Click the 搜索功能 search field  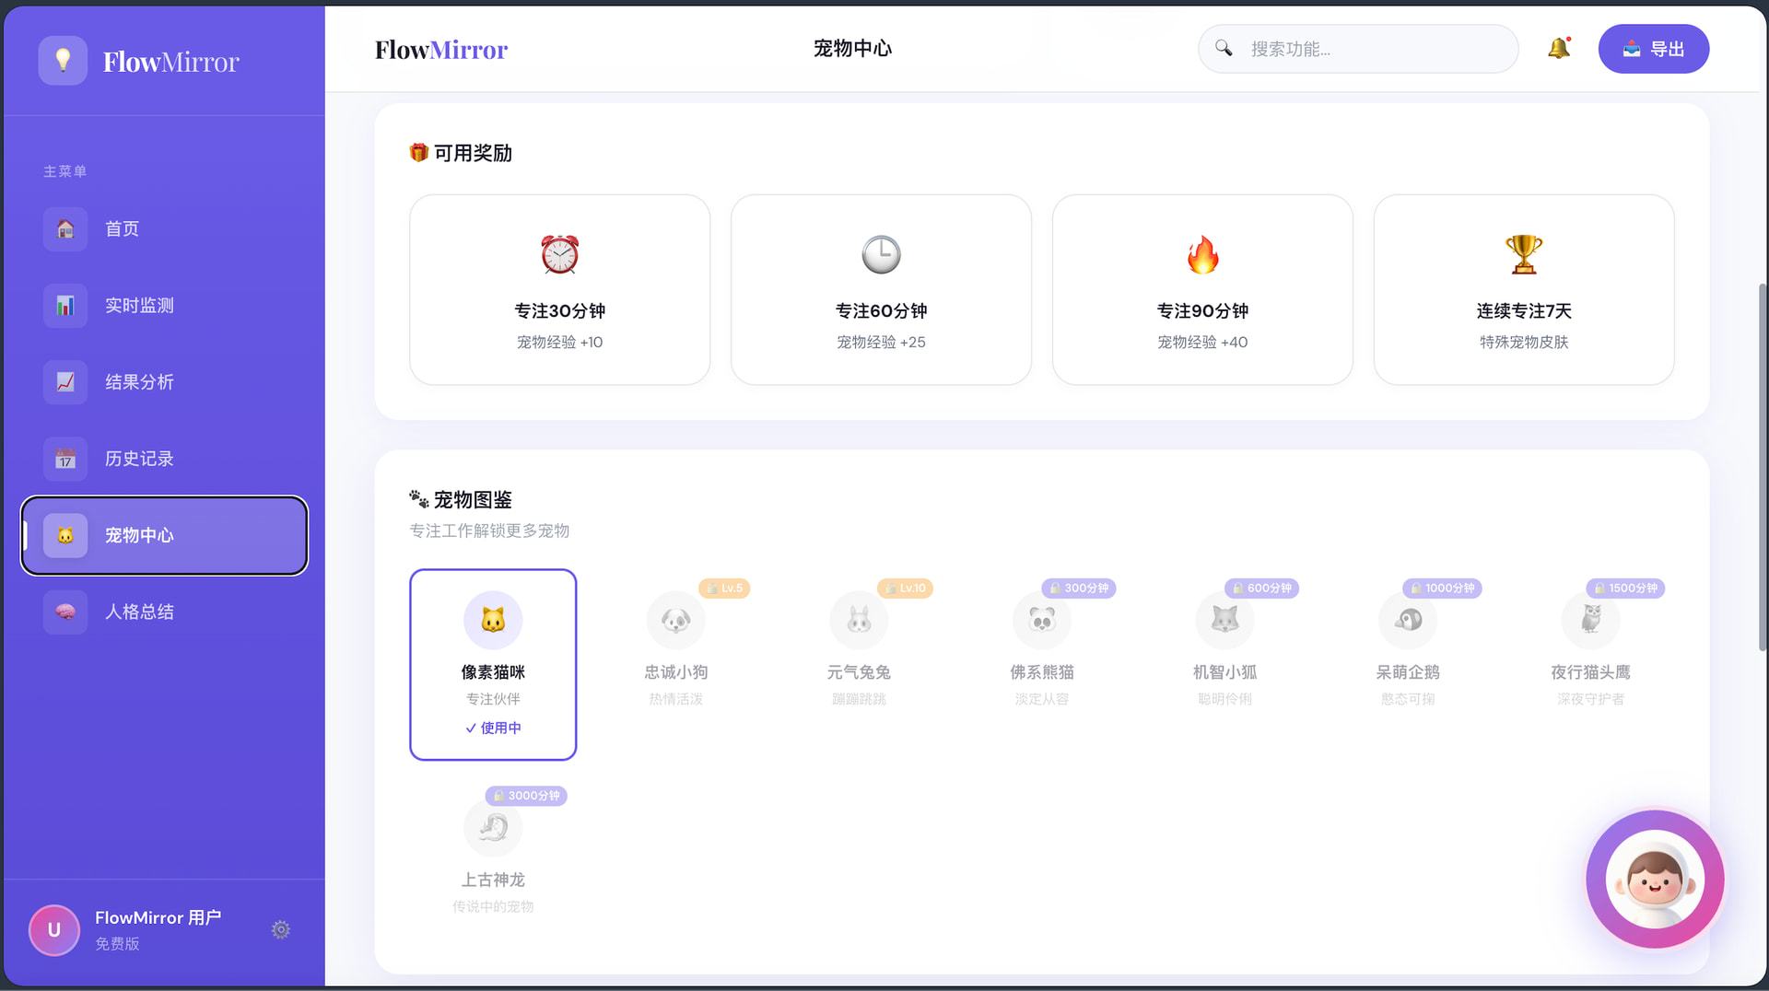pos(1373,49)
